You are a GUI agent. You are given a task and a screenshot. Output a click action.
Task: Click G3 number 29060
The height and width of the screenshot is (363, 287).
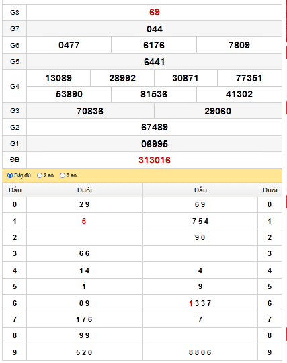click(218, 111)
